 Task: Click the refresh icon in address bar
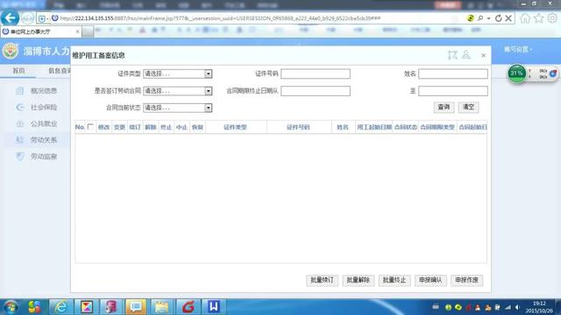(x=498, y=17)
